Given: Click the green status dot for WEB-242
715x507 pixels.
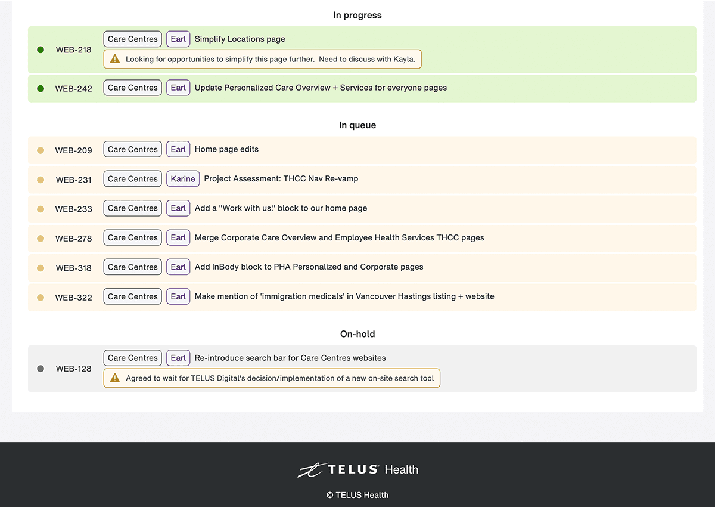Looking at the screenshot, I should 41,89.
